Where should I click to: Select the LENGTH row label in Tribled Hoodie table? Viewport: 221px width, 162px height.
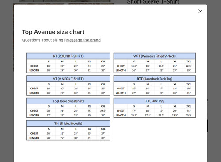click(x=34, y=138)
